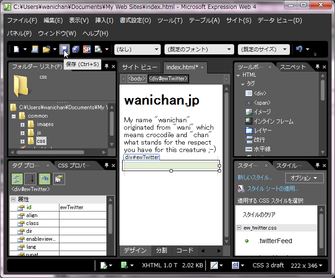
Task: Click the SuperPreview SP icon
Action: (87, 49)
